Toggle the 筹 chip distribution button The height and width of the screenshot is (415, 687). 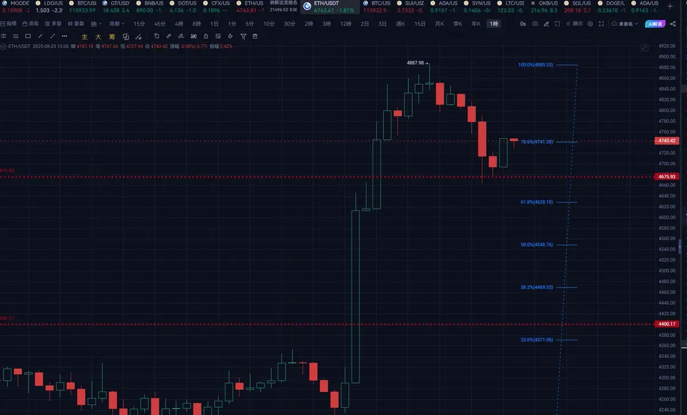click(x=112, y=37)
